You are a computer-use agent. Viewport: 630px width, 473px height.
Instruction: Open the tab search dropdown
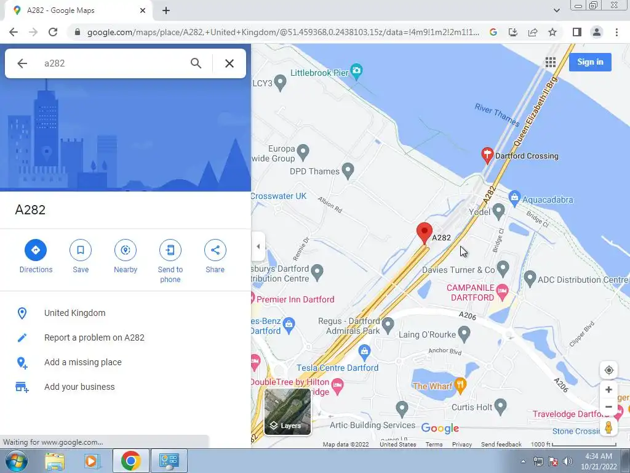point(556,10)
